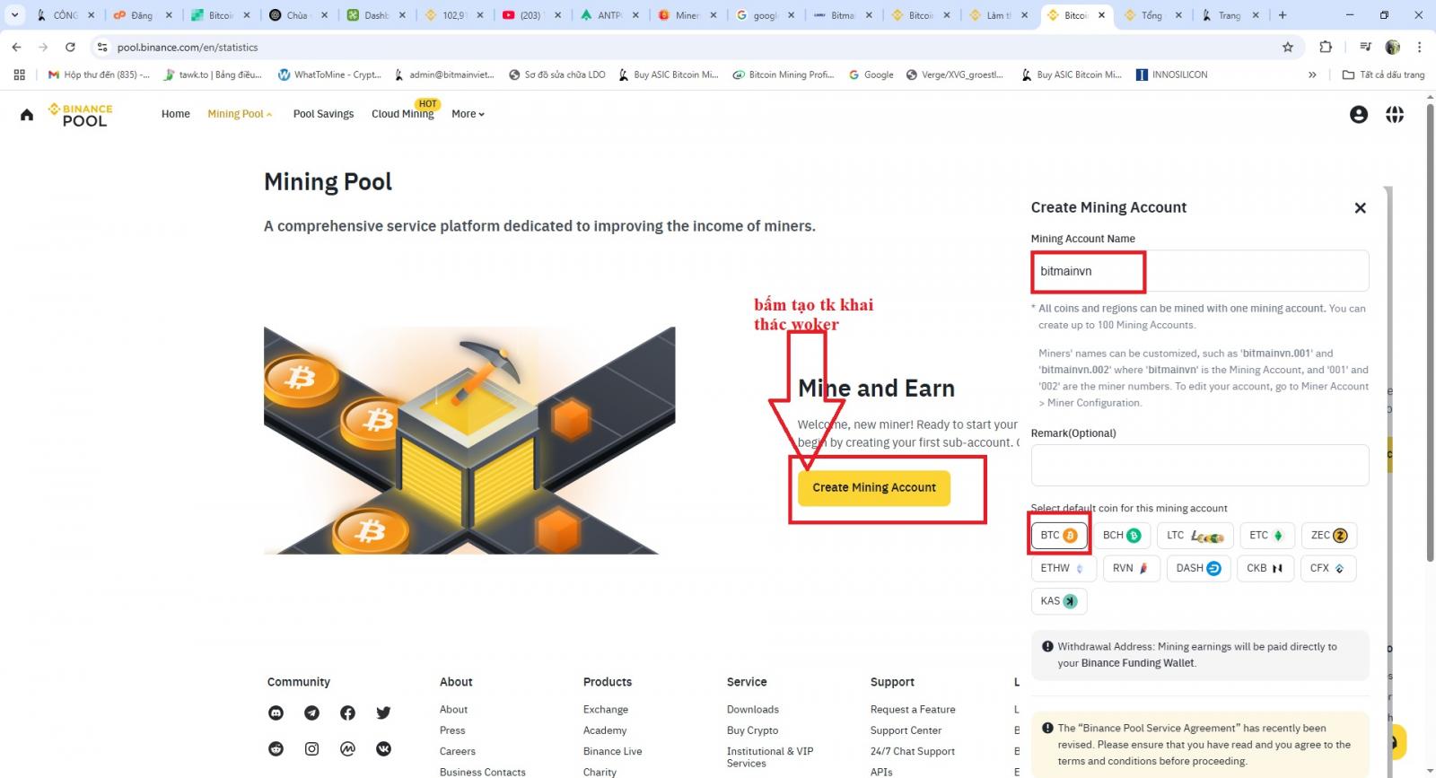Expand the More menu
Screen dimensions: 1436x778
pos(468,114)
